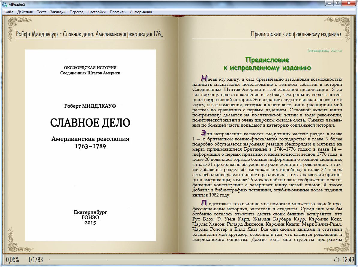Open the Настройки menu
Image resolution: width=358 pixels, height=267 pixels.
[x=97, y=12]
